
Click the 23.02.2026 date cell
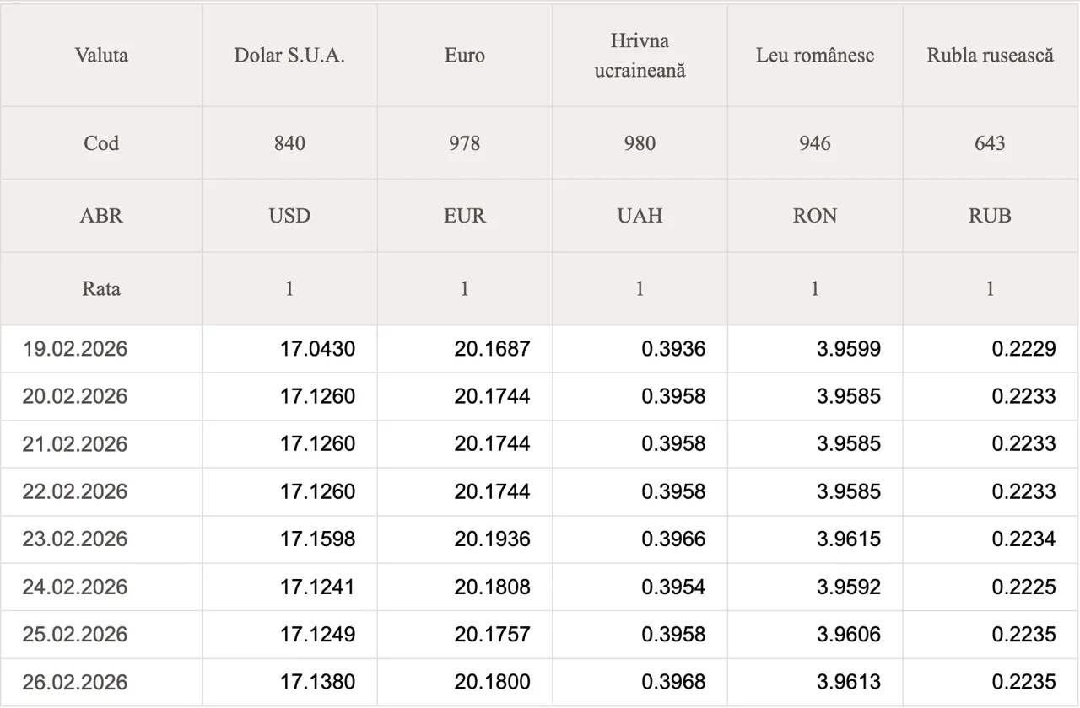75,539
